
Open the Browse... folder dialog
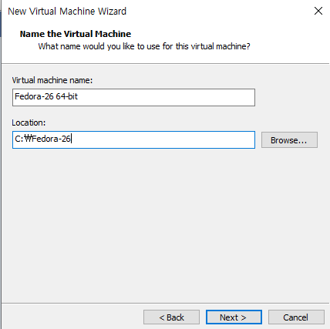[x=289, y=140]
